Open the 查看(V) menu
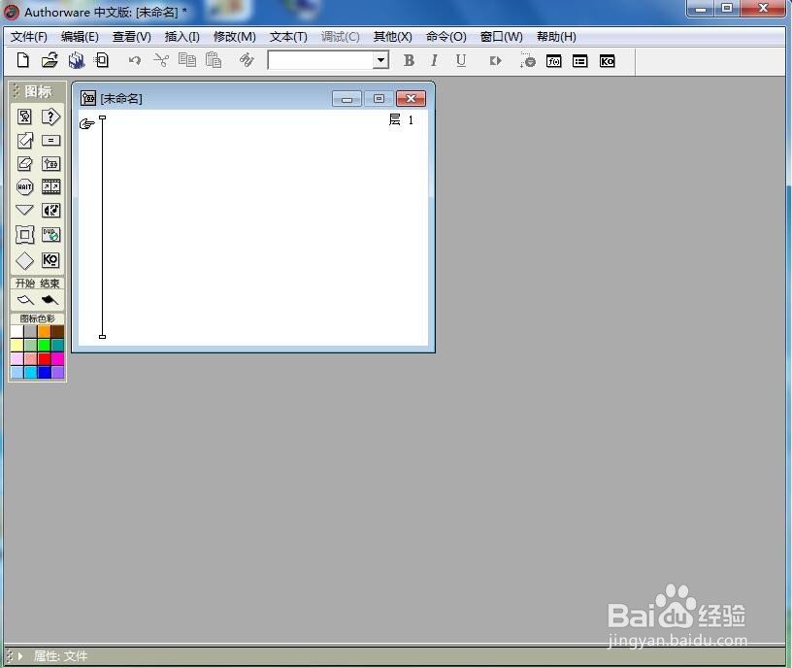 (x=131, y=37)
